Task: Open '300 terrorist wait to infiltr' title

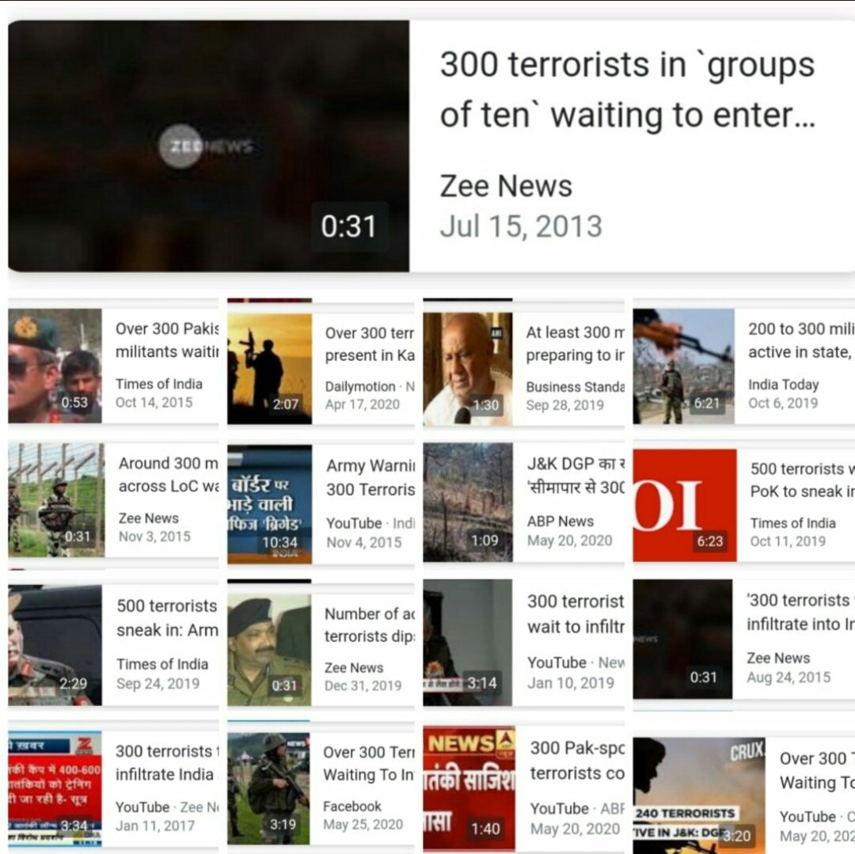Action: [x=576, y=613]
